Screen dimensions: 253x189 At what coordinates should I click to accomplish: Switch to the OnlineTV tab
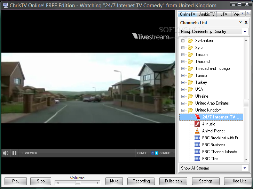pyautogui.click(x=187, y=14)
